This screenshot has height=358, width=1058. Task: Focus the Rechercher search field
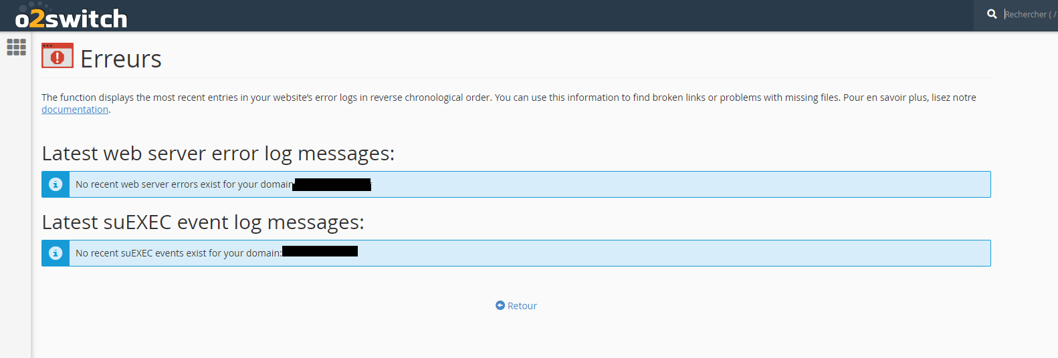[x=1030, y=14]
